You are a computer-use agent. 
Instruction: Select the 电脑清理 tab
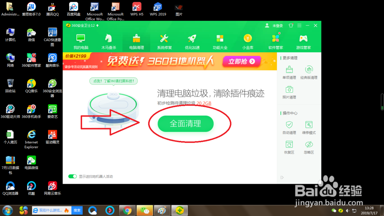click(x=136, y=42)
